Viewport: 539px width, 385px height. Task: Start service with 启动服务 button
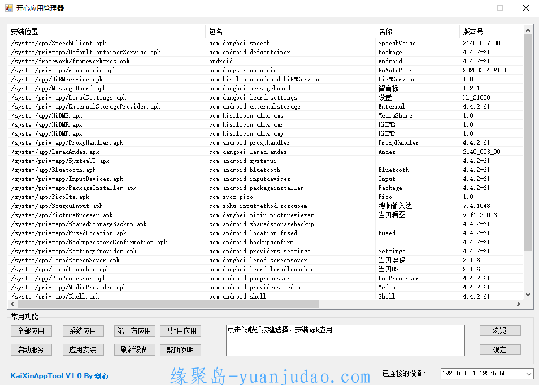pos(31,349)
